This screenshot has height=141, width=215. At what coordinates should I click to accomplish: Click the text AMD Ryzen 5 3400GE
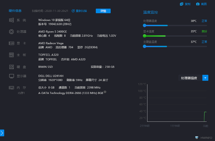(x=52, y=31)
